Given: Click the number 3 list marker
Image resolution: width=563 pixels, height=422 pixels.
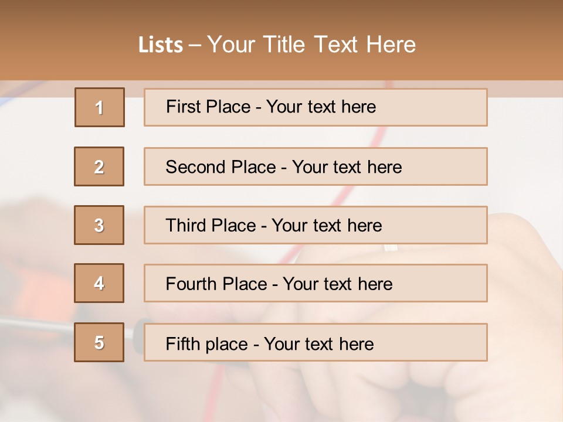Looking at the screenshot, I should (99, 225).
